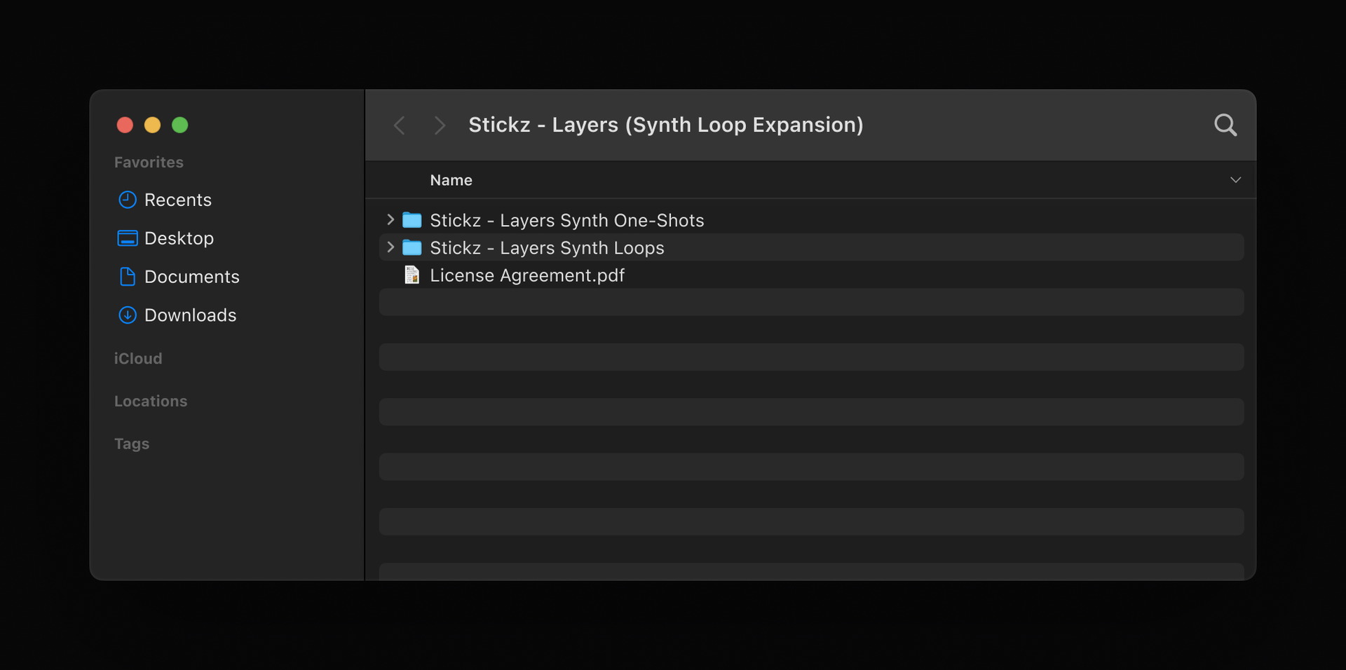
Task: Open Downloads in the sidebar
Action: click(x=190, y=315)
